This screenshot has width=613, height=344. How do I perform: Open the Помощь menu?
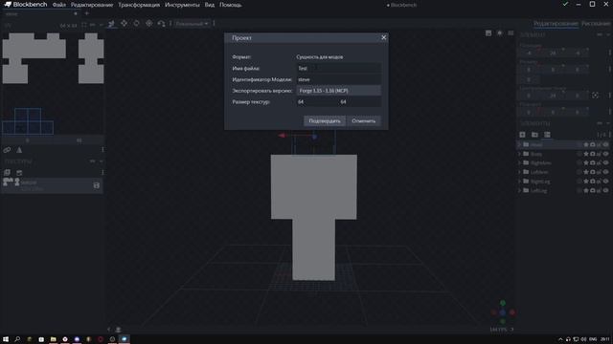click(x=230, y=5)
